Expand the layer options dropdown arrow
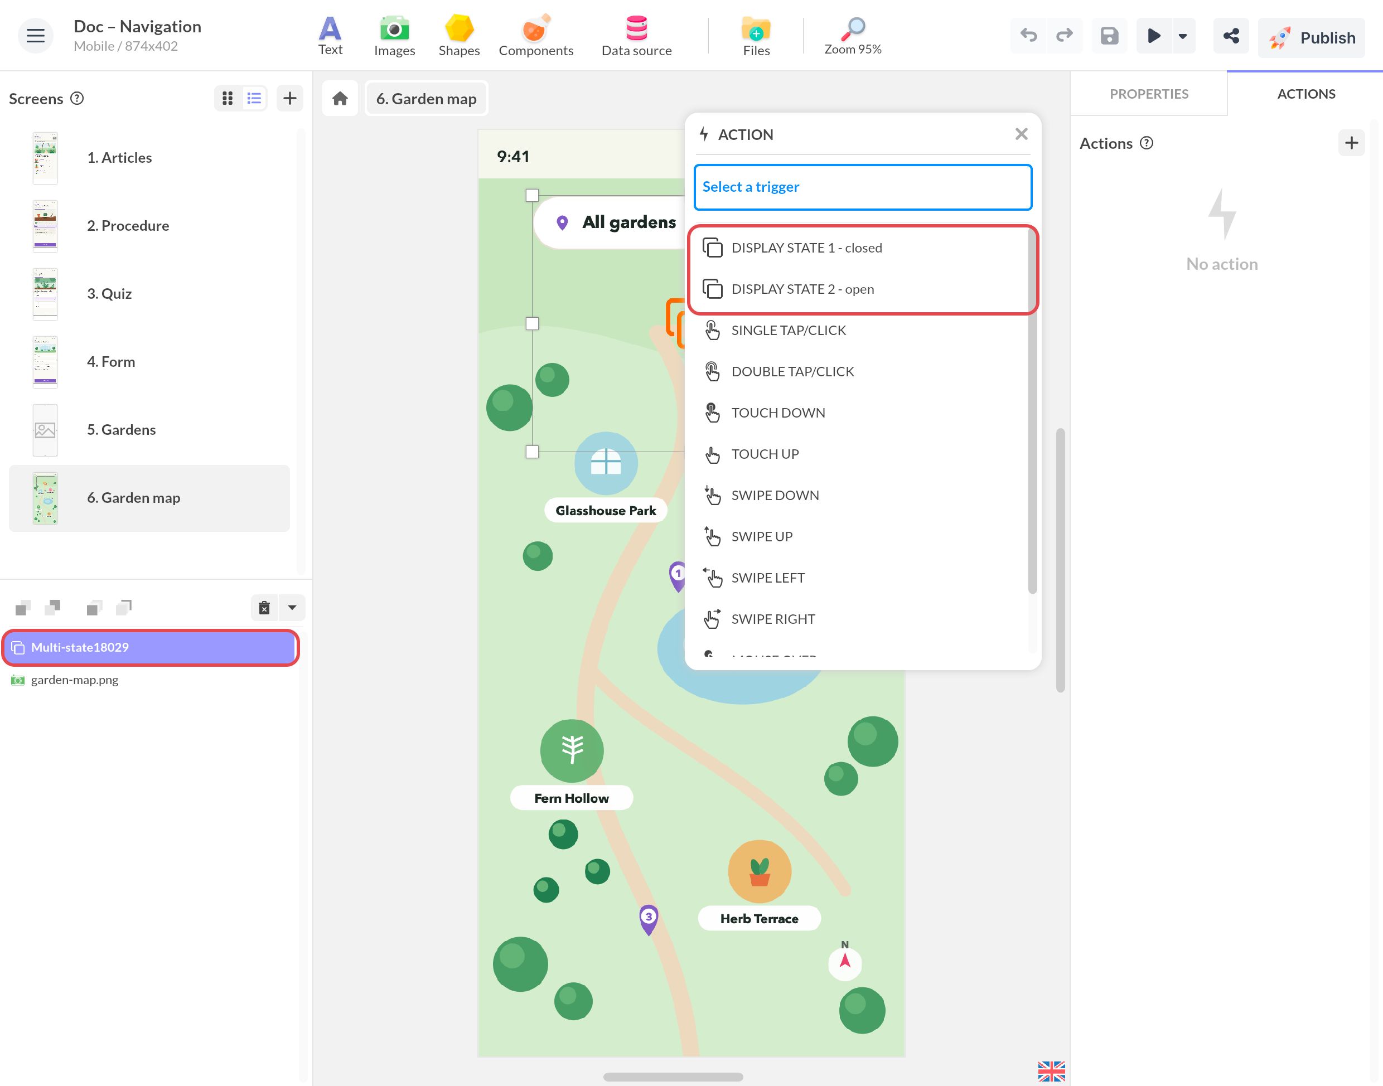This screenshot has width=1383, height=1086. (292, 608)
